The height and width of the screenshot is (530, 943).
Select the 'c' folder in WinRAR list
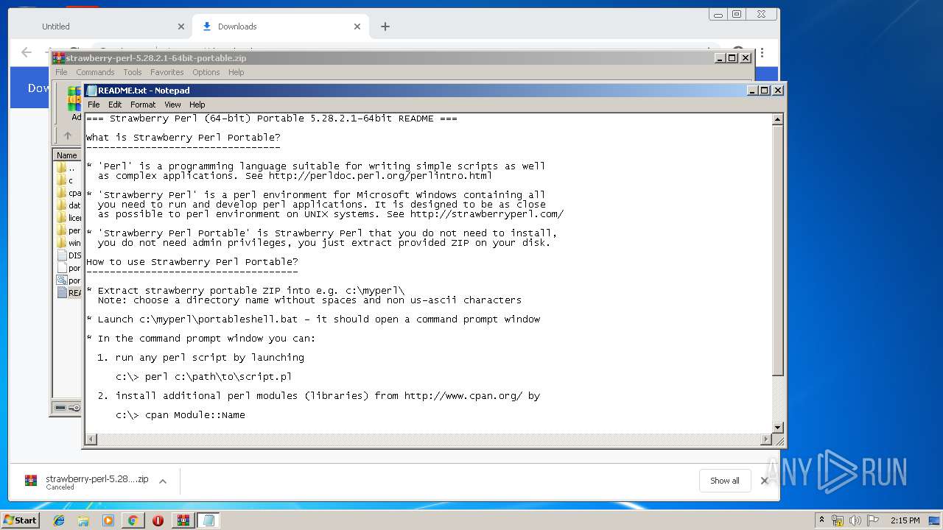66,180
